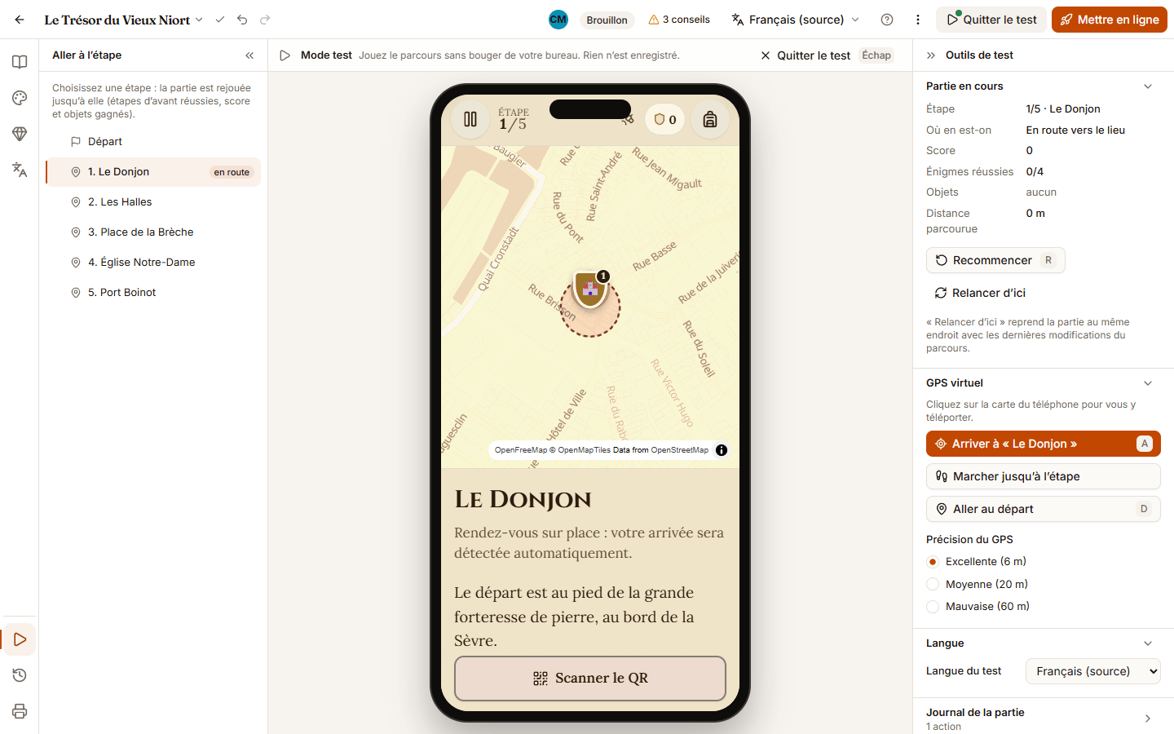Collapse the Aller à l'étape panel
The width and height of the screenshot is (1174, 734).
click(249, 55)
